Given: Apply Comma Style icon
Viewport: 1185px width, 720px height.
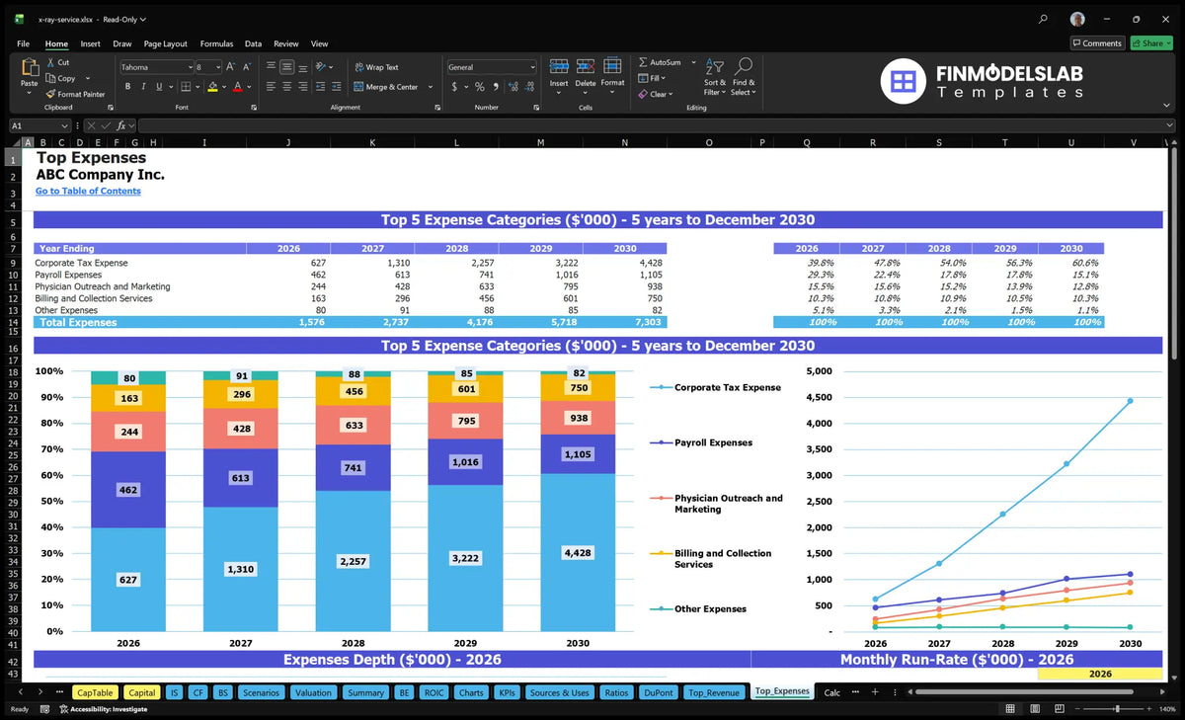Looking at the screenshot, I should (496, 87).
